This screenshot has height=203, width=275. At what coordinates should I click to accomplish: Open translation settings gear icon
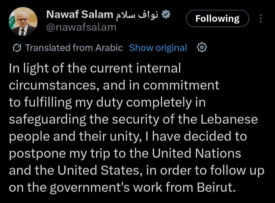point(202,48)
